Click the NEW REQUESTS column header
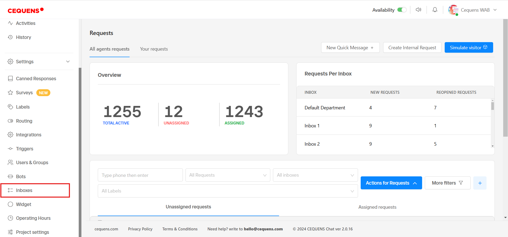Viewport: 508px width, 237px height. click(385, 92)
